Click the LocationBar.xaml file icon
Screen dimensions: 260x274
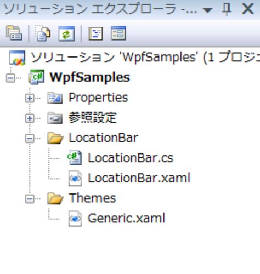75,178
